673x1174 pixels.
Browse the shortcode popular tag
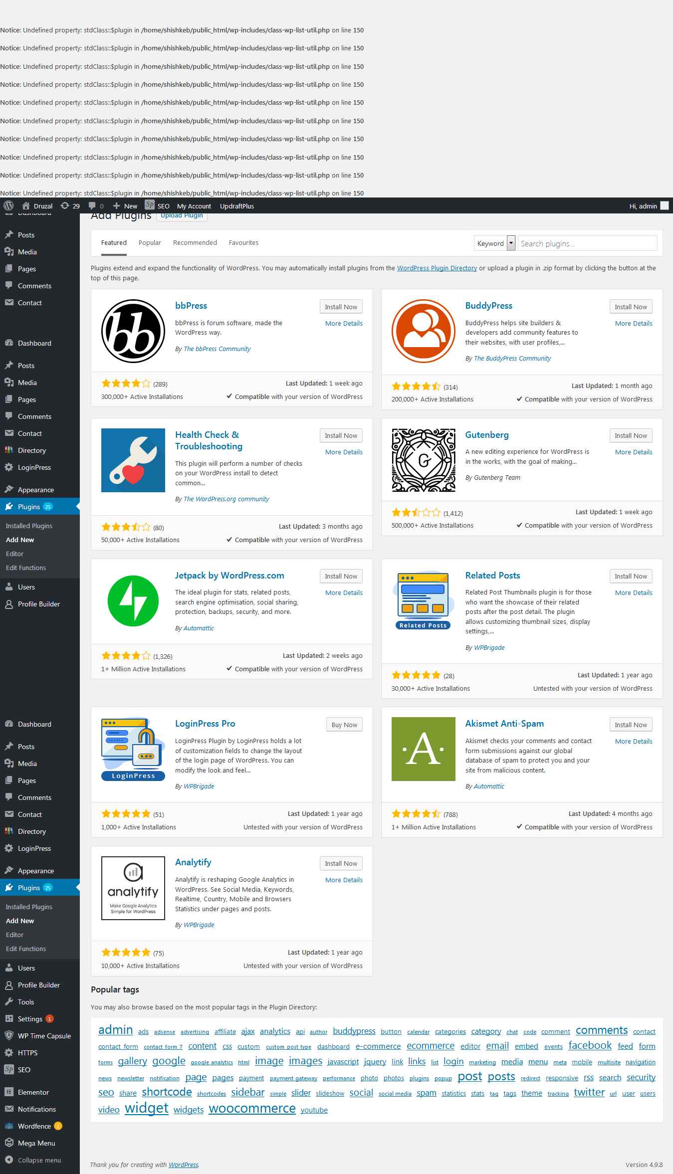point(167,1092)
